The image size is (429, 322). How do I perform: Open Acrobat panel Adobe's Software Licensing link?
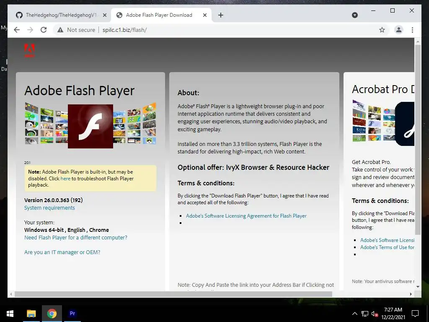[387, 240]
